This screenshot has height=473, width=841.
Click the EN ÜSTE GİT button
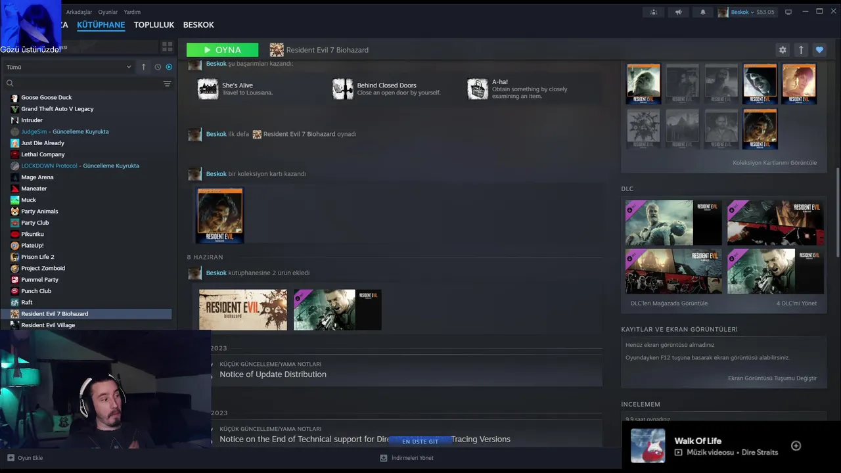(420, 441)
